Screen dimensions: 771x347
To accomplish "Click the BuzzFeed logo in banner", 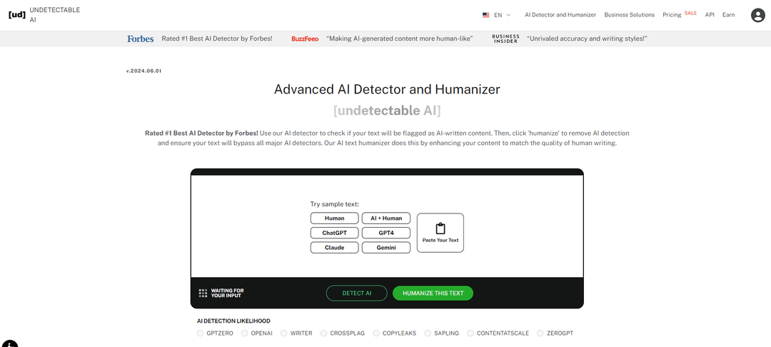I will pos(305,39).
